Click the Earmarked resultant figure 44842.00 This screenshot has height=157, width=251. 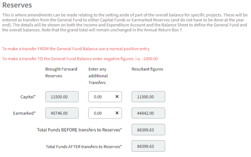point(148,113)
